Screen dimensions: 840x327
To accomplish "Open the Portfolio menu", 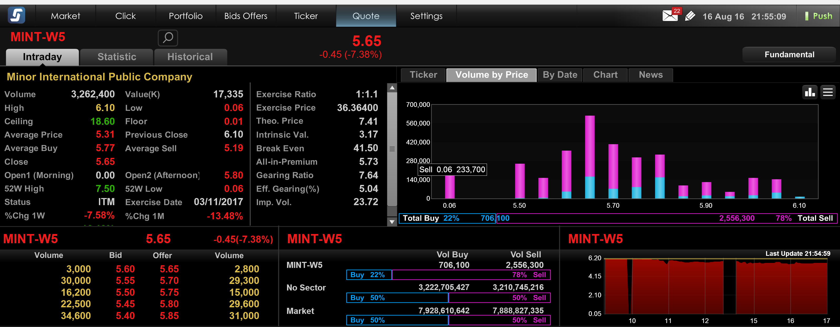I will (185, 16).
